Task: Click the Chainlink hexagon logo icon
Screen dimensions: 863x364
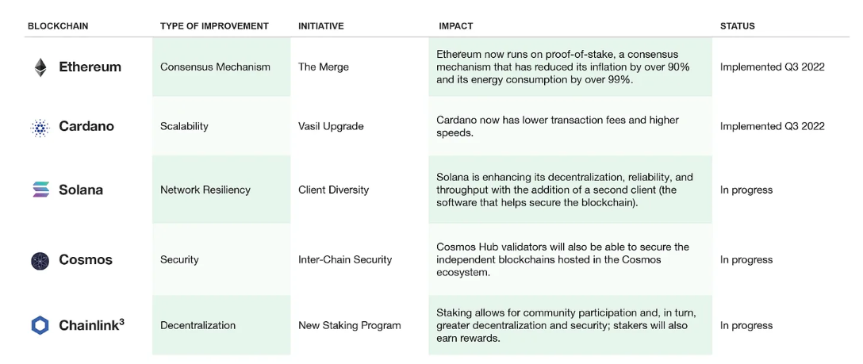Action: tap(40, 325)
